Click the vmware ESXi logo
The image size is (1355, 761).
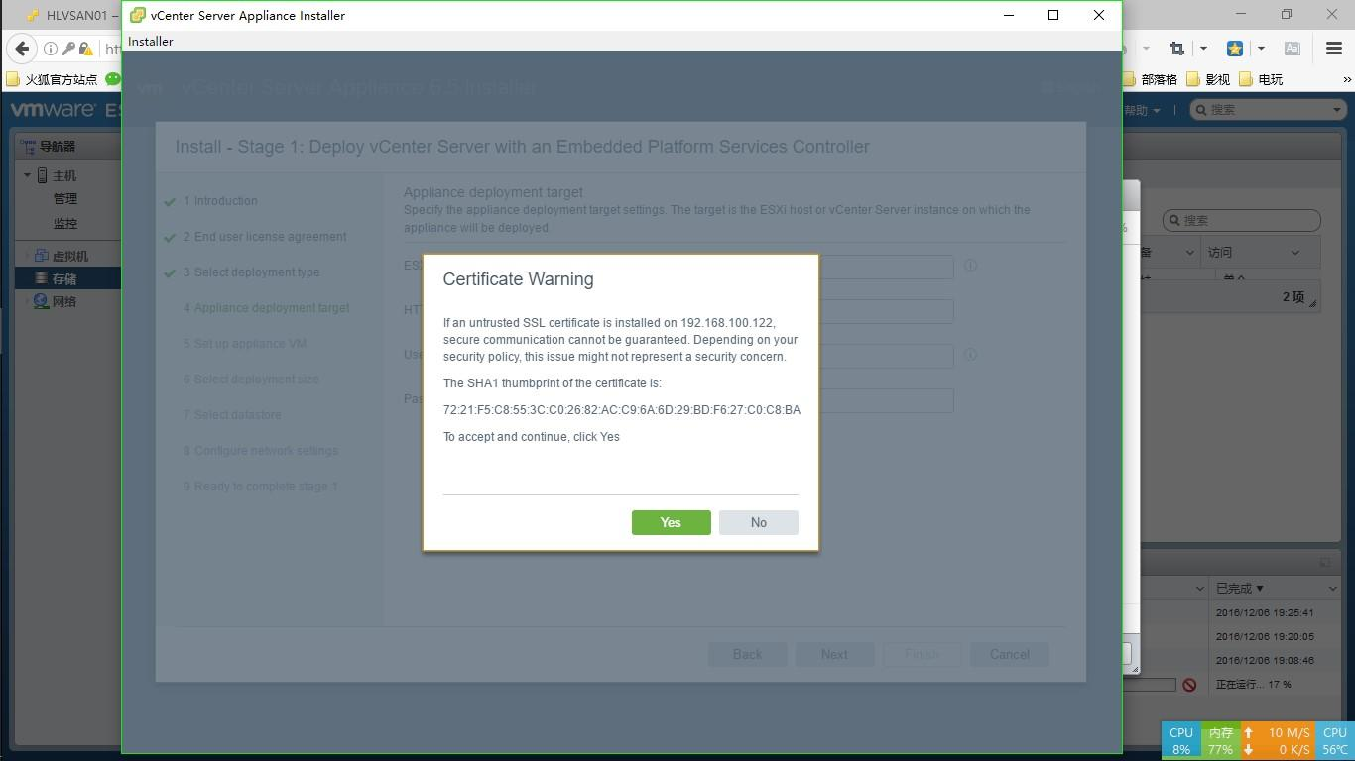(x=64, y=110)
